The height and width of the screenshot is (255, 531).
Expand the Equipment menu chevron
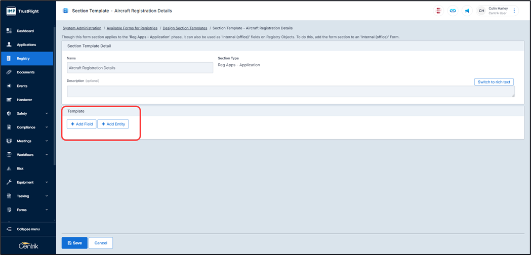click(x=47, y=182)
